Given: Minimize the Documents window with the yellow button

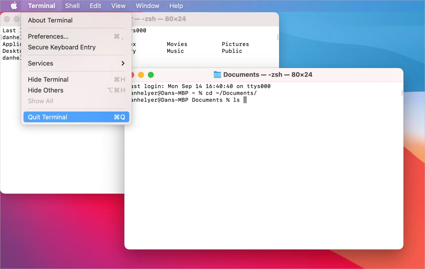Looking at the screenshot, I should click(141, 75).
